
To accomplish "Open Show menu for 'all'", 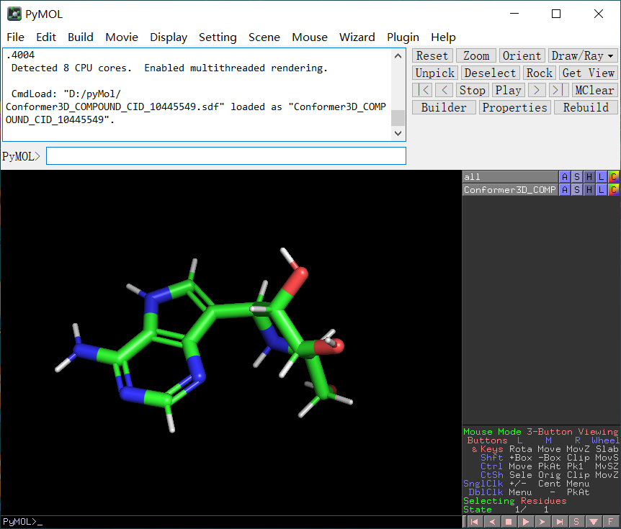I will pyautogui.click(x=577, y=177).
